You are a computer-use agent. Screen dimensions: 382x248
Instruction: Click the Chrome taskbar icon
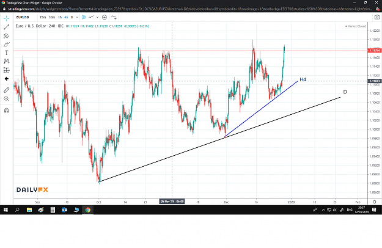(88, 210)
